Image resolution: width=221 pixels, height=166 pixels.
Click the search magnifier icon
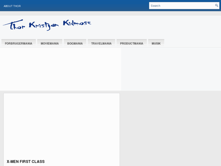pyautogui.click(x=216, y=5)
